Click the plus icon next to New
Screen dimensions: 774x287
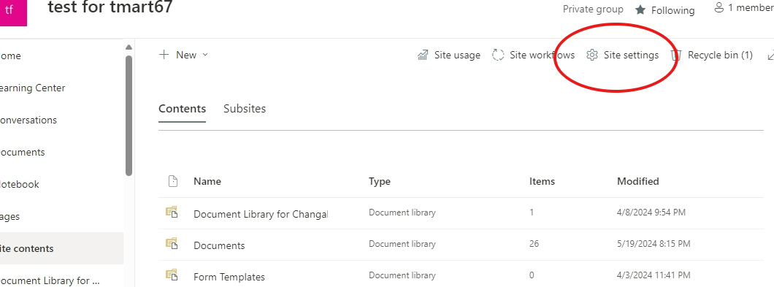[164, 55]
